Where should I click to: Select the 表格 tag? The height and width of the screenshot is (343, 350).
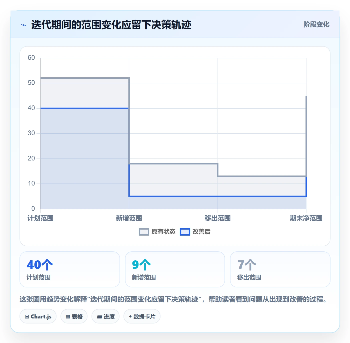pyautogui.click(x=74, y=316)
